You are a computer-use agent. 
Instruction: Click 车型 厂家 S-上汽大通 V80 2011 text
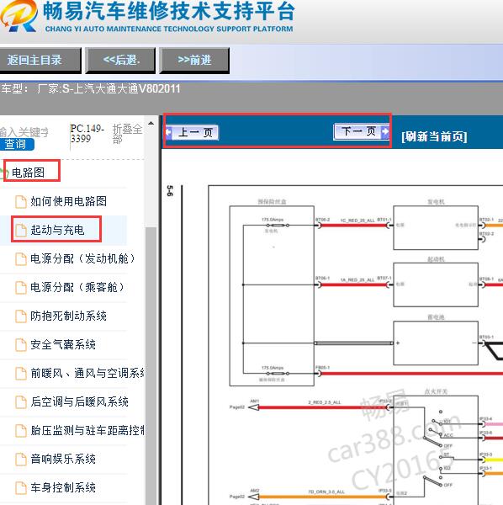(x=91, y=88)
